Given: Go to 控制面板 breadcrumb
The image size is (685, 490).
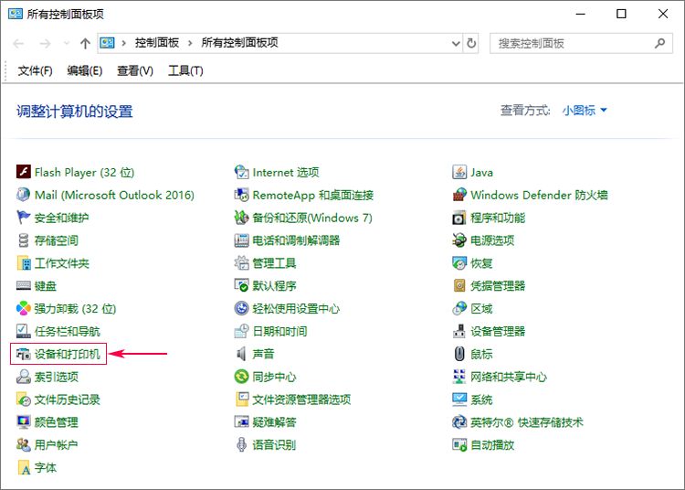Looking at the screenshot, I should (157, 43).
